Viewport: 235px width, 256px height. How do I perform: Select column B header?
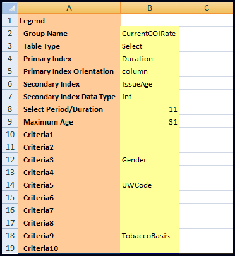[x=150, y=8]
